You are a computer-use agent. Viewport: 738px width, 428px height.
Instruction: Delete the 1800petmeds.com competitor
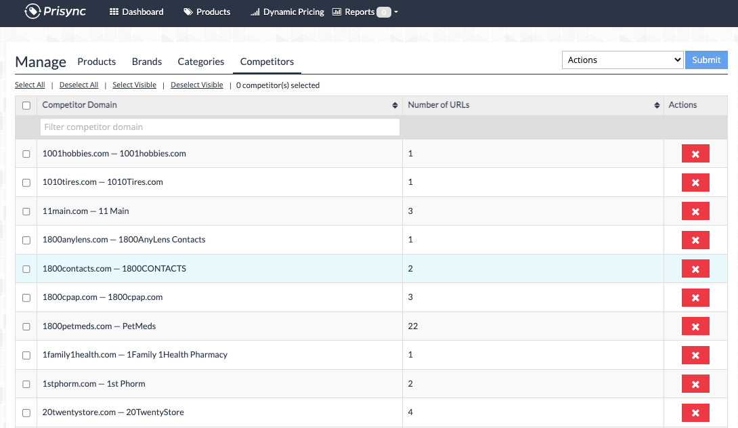pos(695,326)
